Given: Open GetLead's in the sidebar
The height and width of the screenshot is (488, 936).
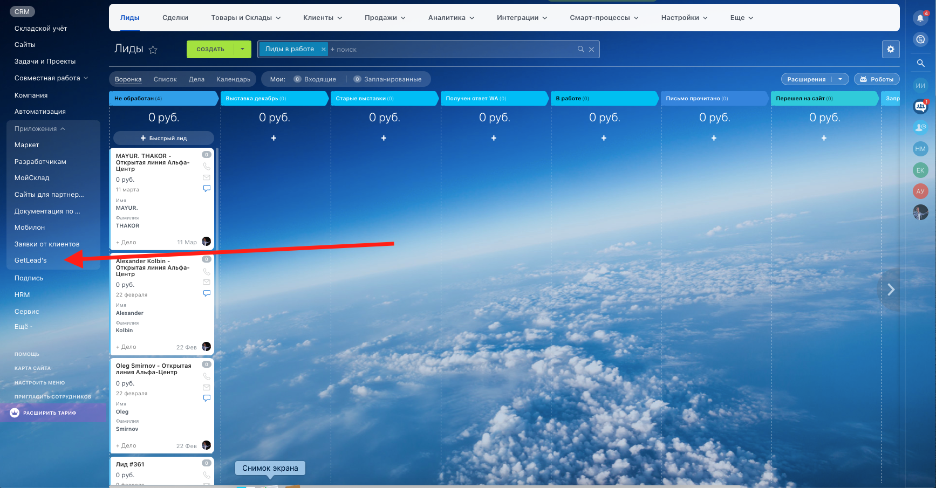Looking at the screenshot, I should pos(31,260).
